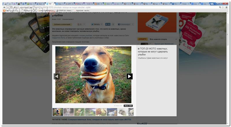Click caption Улыбнись! Даже животные это могут
The height and width of the screenshot is (127, 231).
tap(153, 58)
